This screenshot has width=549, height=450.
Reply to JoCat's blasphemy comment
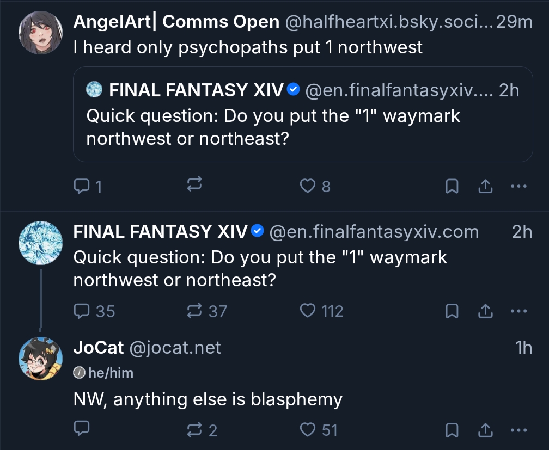click(x=82, y=430)
